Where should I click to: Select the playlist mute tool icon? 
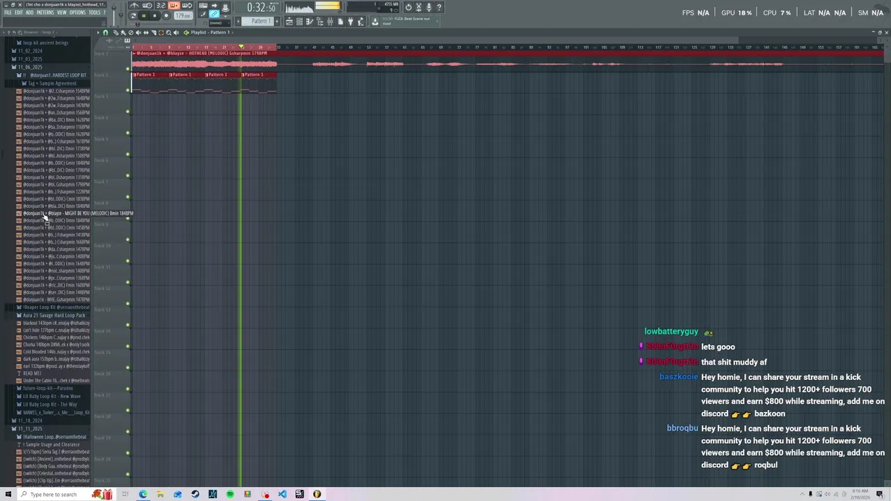click(x=139, y=33)
